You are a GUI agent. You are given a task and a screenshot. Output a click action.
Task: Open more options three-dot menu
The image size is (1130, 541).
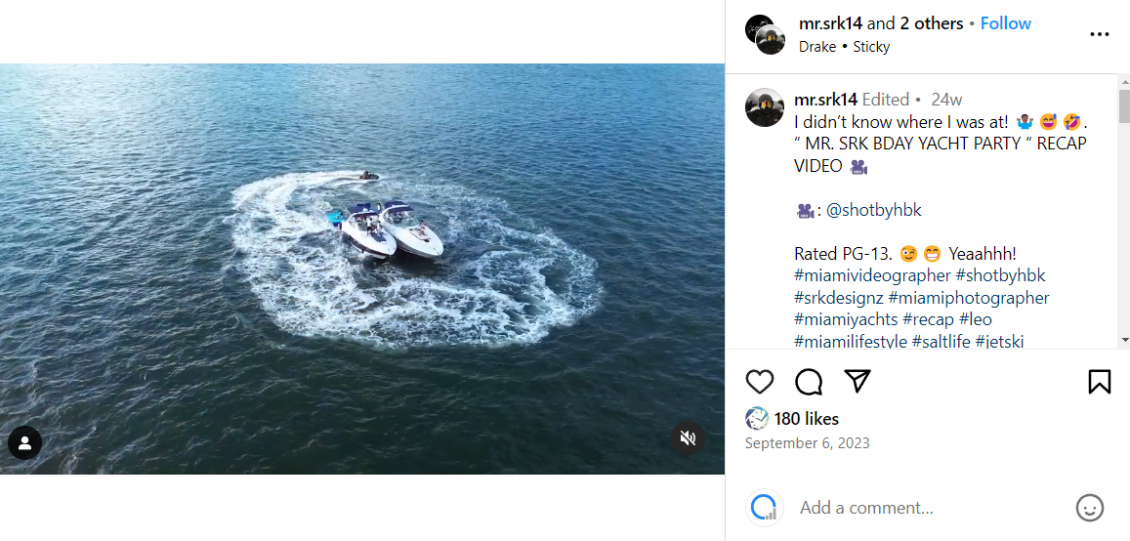[x=1099, y=34]
